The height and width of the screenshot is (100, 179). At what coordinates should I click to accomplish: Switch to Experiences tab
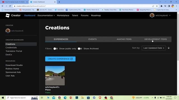click(61, 39)
